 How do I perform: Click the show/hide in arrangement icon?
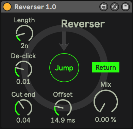[104, 7]
